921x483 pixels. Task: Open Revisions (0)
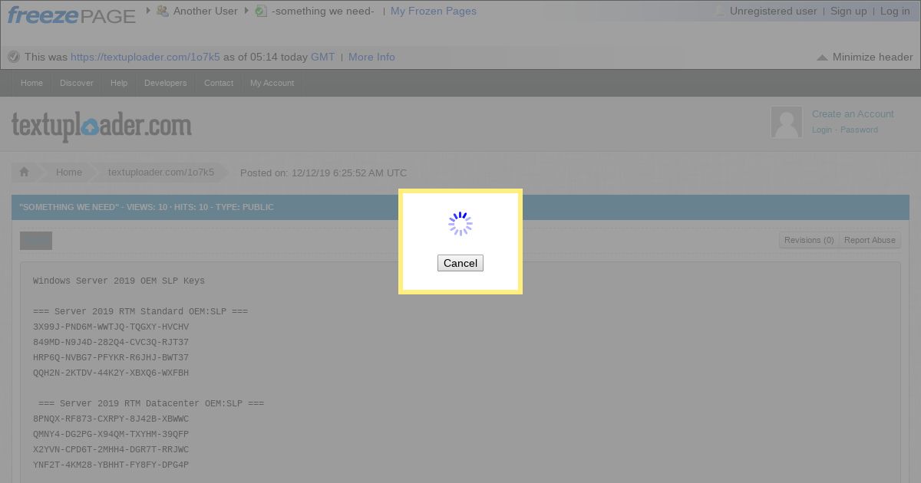pos(809,240)
